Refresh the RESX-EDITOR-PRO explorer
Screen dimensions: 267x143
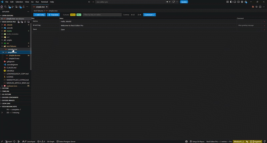[25, 22]
